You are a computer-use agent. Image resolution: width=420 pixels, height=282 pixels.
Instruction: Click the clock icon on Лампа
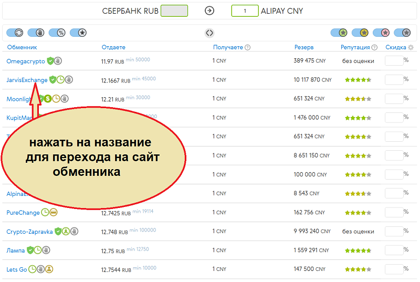38,250
